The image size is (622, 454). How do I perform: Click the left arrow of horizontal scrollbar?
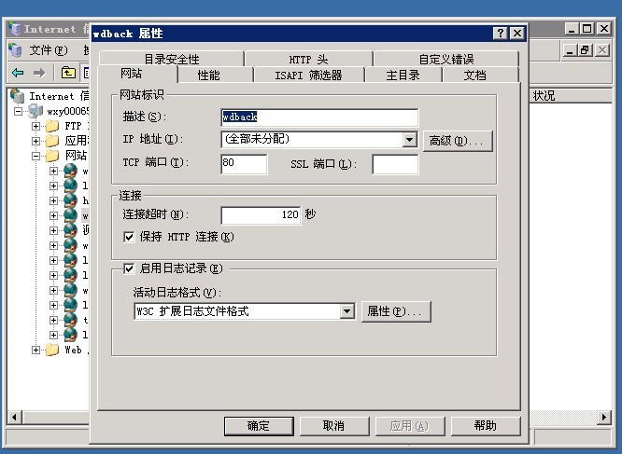pyautogui.click(x=14, y=417)
